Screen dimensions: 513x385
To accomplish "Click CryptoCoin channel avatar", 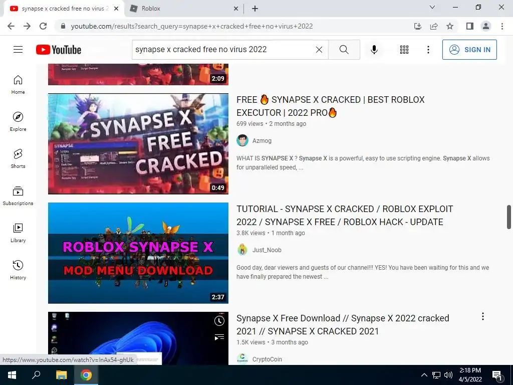I will pyautogui.click(x=242, y=359).
